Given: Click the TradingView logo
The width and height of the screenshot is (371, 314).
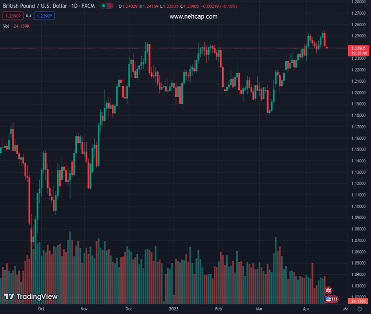Looking at the screenshot, I should pyautogui.click(x=30, y=297).
